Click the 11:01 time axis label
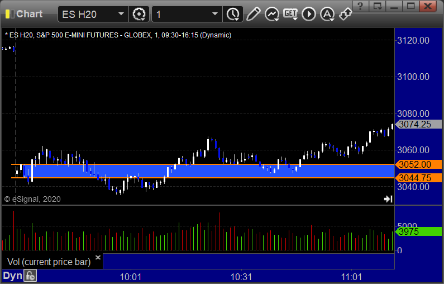Image resolution: width=444 pixels, height=284 pixels. tap(351, 277)
